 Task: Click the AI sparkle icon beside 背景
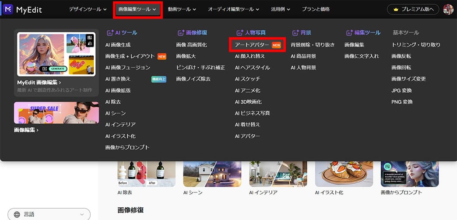point(295,33)
